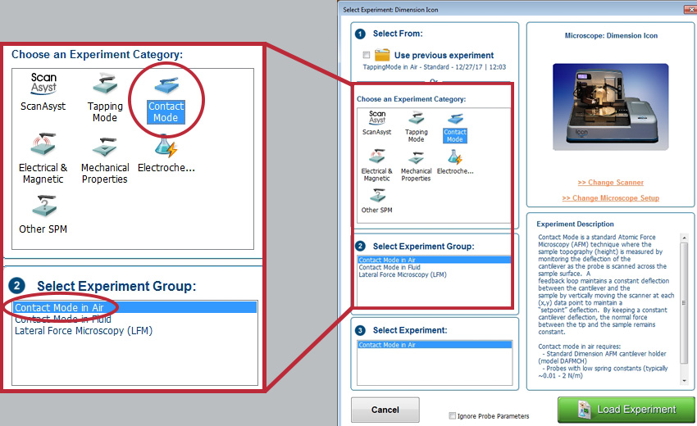Click the Cancel button

pyautogui.click(x=385, y=409)
